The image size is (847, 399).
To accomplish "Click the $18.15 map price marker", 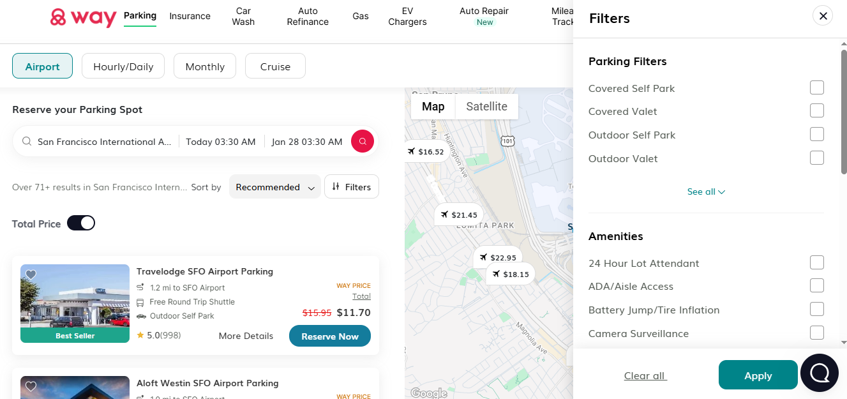I will coord(510,275).
